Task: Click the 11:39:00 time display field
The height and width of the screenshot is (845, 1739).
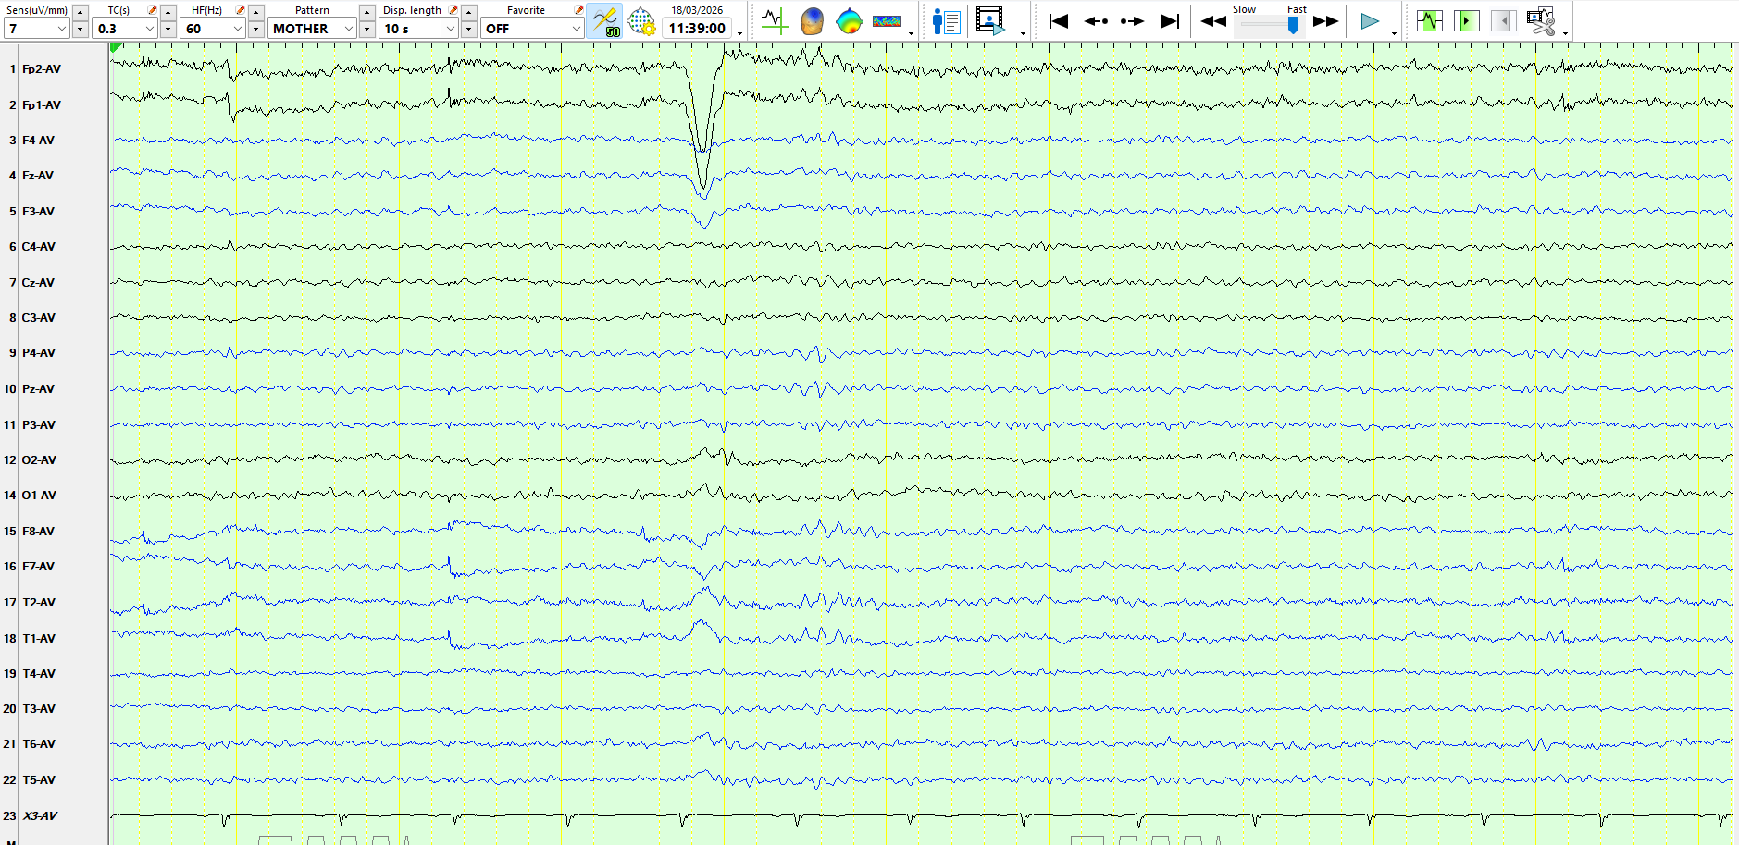Action: tap(697, 29)
